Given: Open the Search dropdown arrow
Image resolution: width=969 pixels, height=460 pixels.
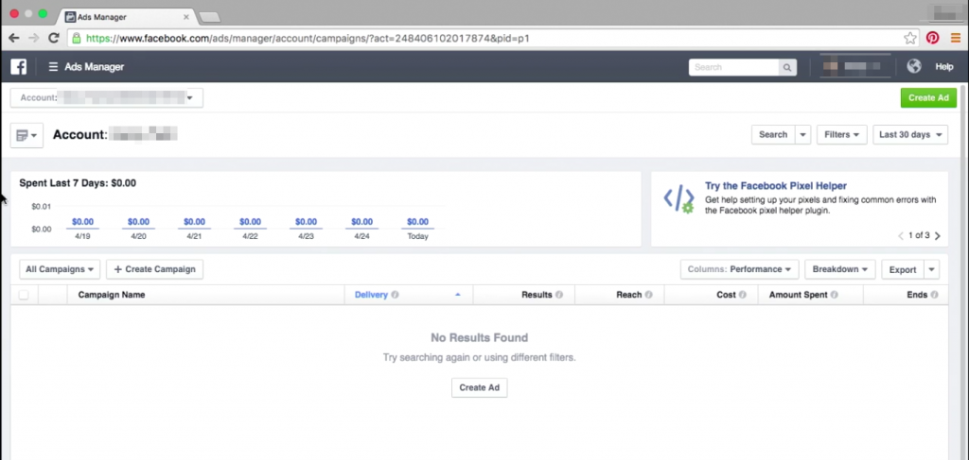Looking at the screenshot, I should (x=802, y=134).
